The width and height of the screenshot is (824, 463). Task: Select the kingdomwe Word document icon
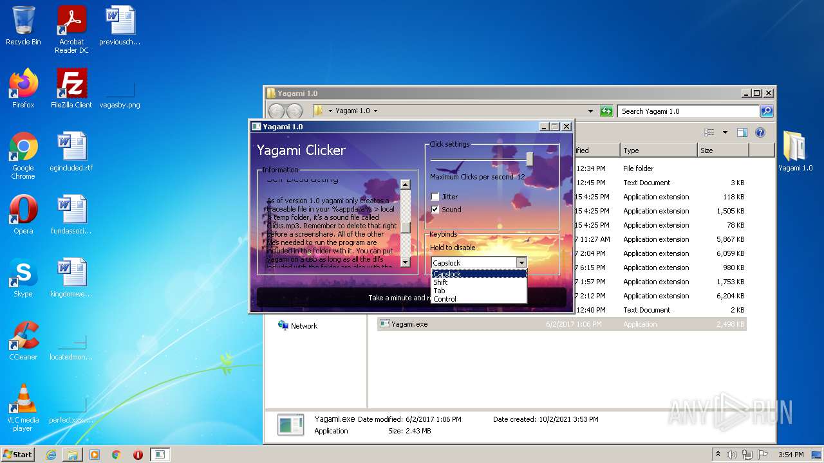[x=71, y=278]
